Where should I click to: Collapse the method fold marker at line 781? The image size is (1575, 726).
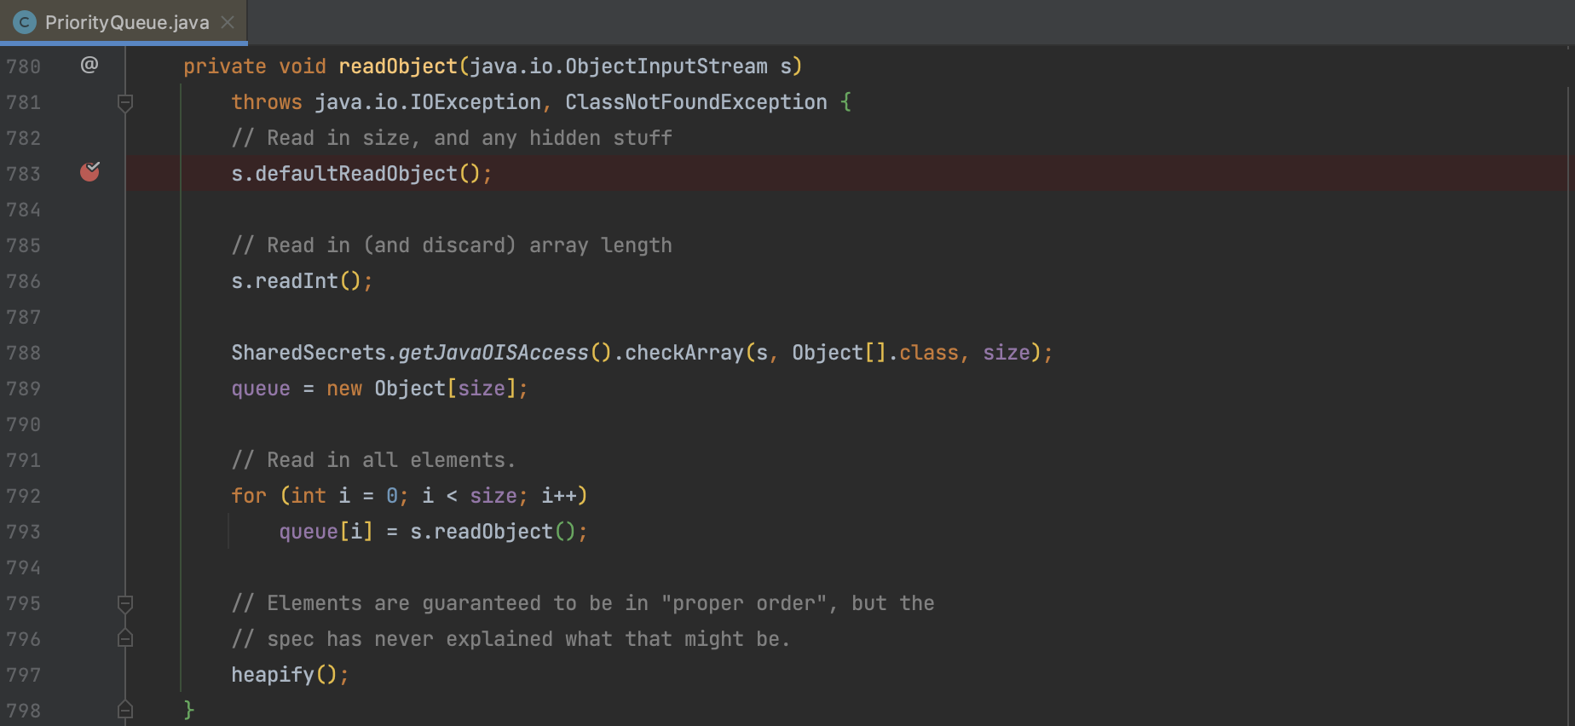[x=125, y=103]
